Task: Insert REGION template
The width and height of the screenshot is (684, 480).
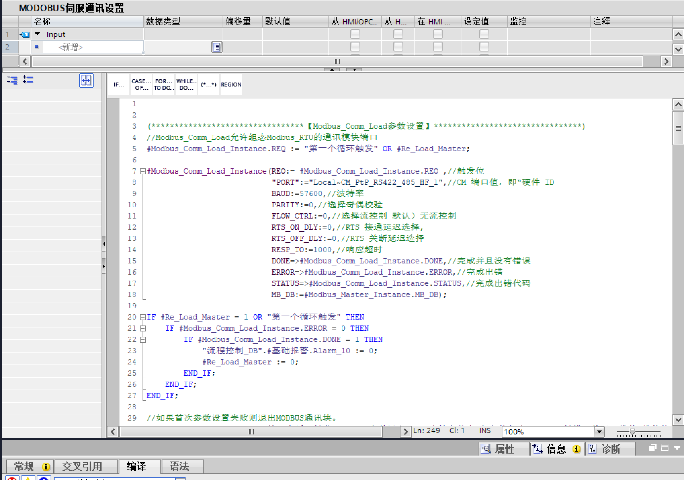Action: click(231, 85)
